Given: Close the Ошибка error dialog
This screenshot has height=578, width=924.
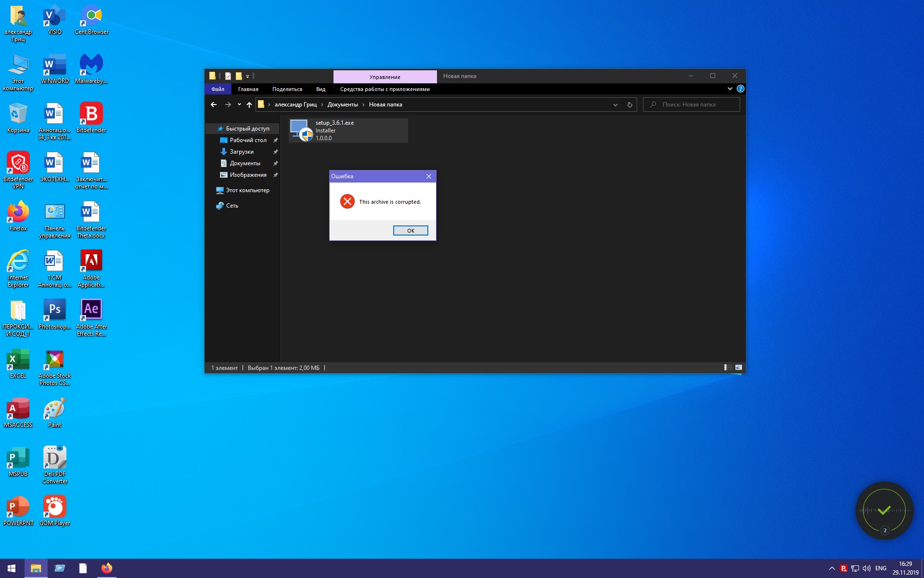Looking at the screenshot, I should click(x=428, y=176).
